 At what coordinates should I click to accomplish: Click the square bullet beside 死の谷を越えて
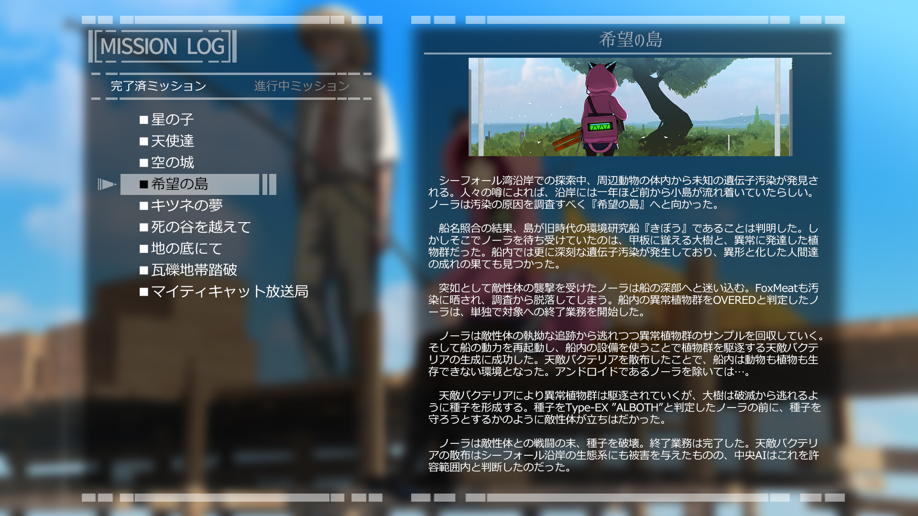click(x=143, y=227)
